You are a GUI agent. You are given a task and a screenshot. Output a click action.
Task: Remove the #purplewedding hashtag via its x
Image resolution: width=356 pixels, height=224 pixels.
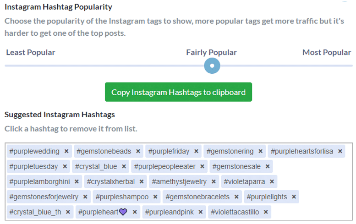[66, 151]
